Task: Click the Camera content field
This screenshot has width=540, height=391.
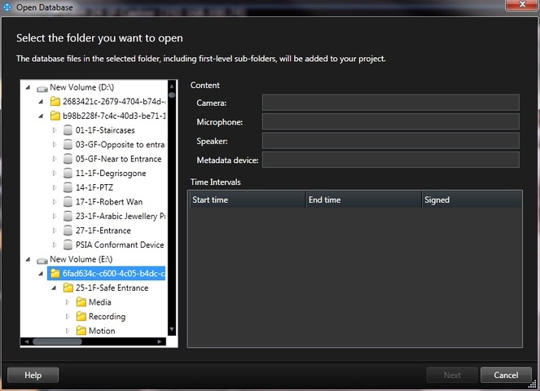Action: tap(390, 103)
